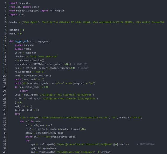Click the '@href' xpath string on line 25
The height and width of the screenshot is (154, 167).
click(x=66, y=95)
